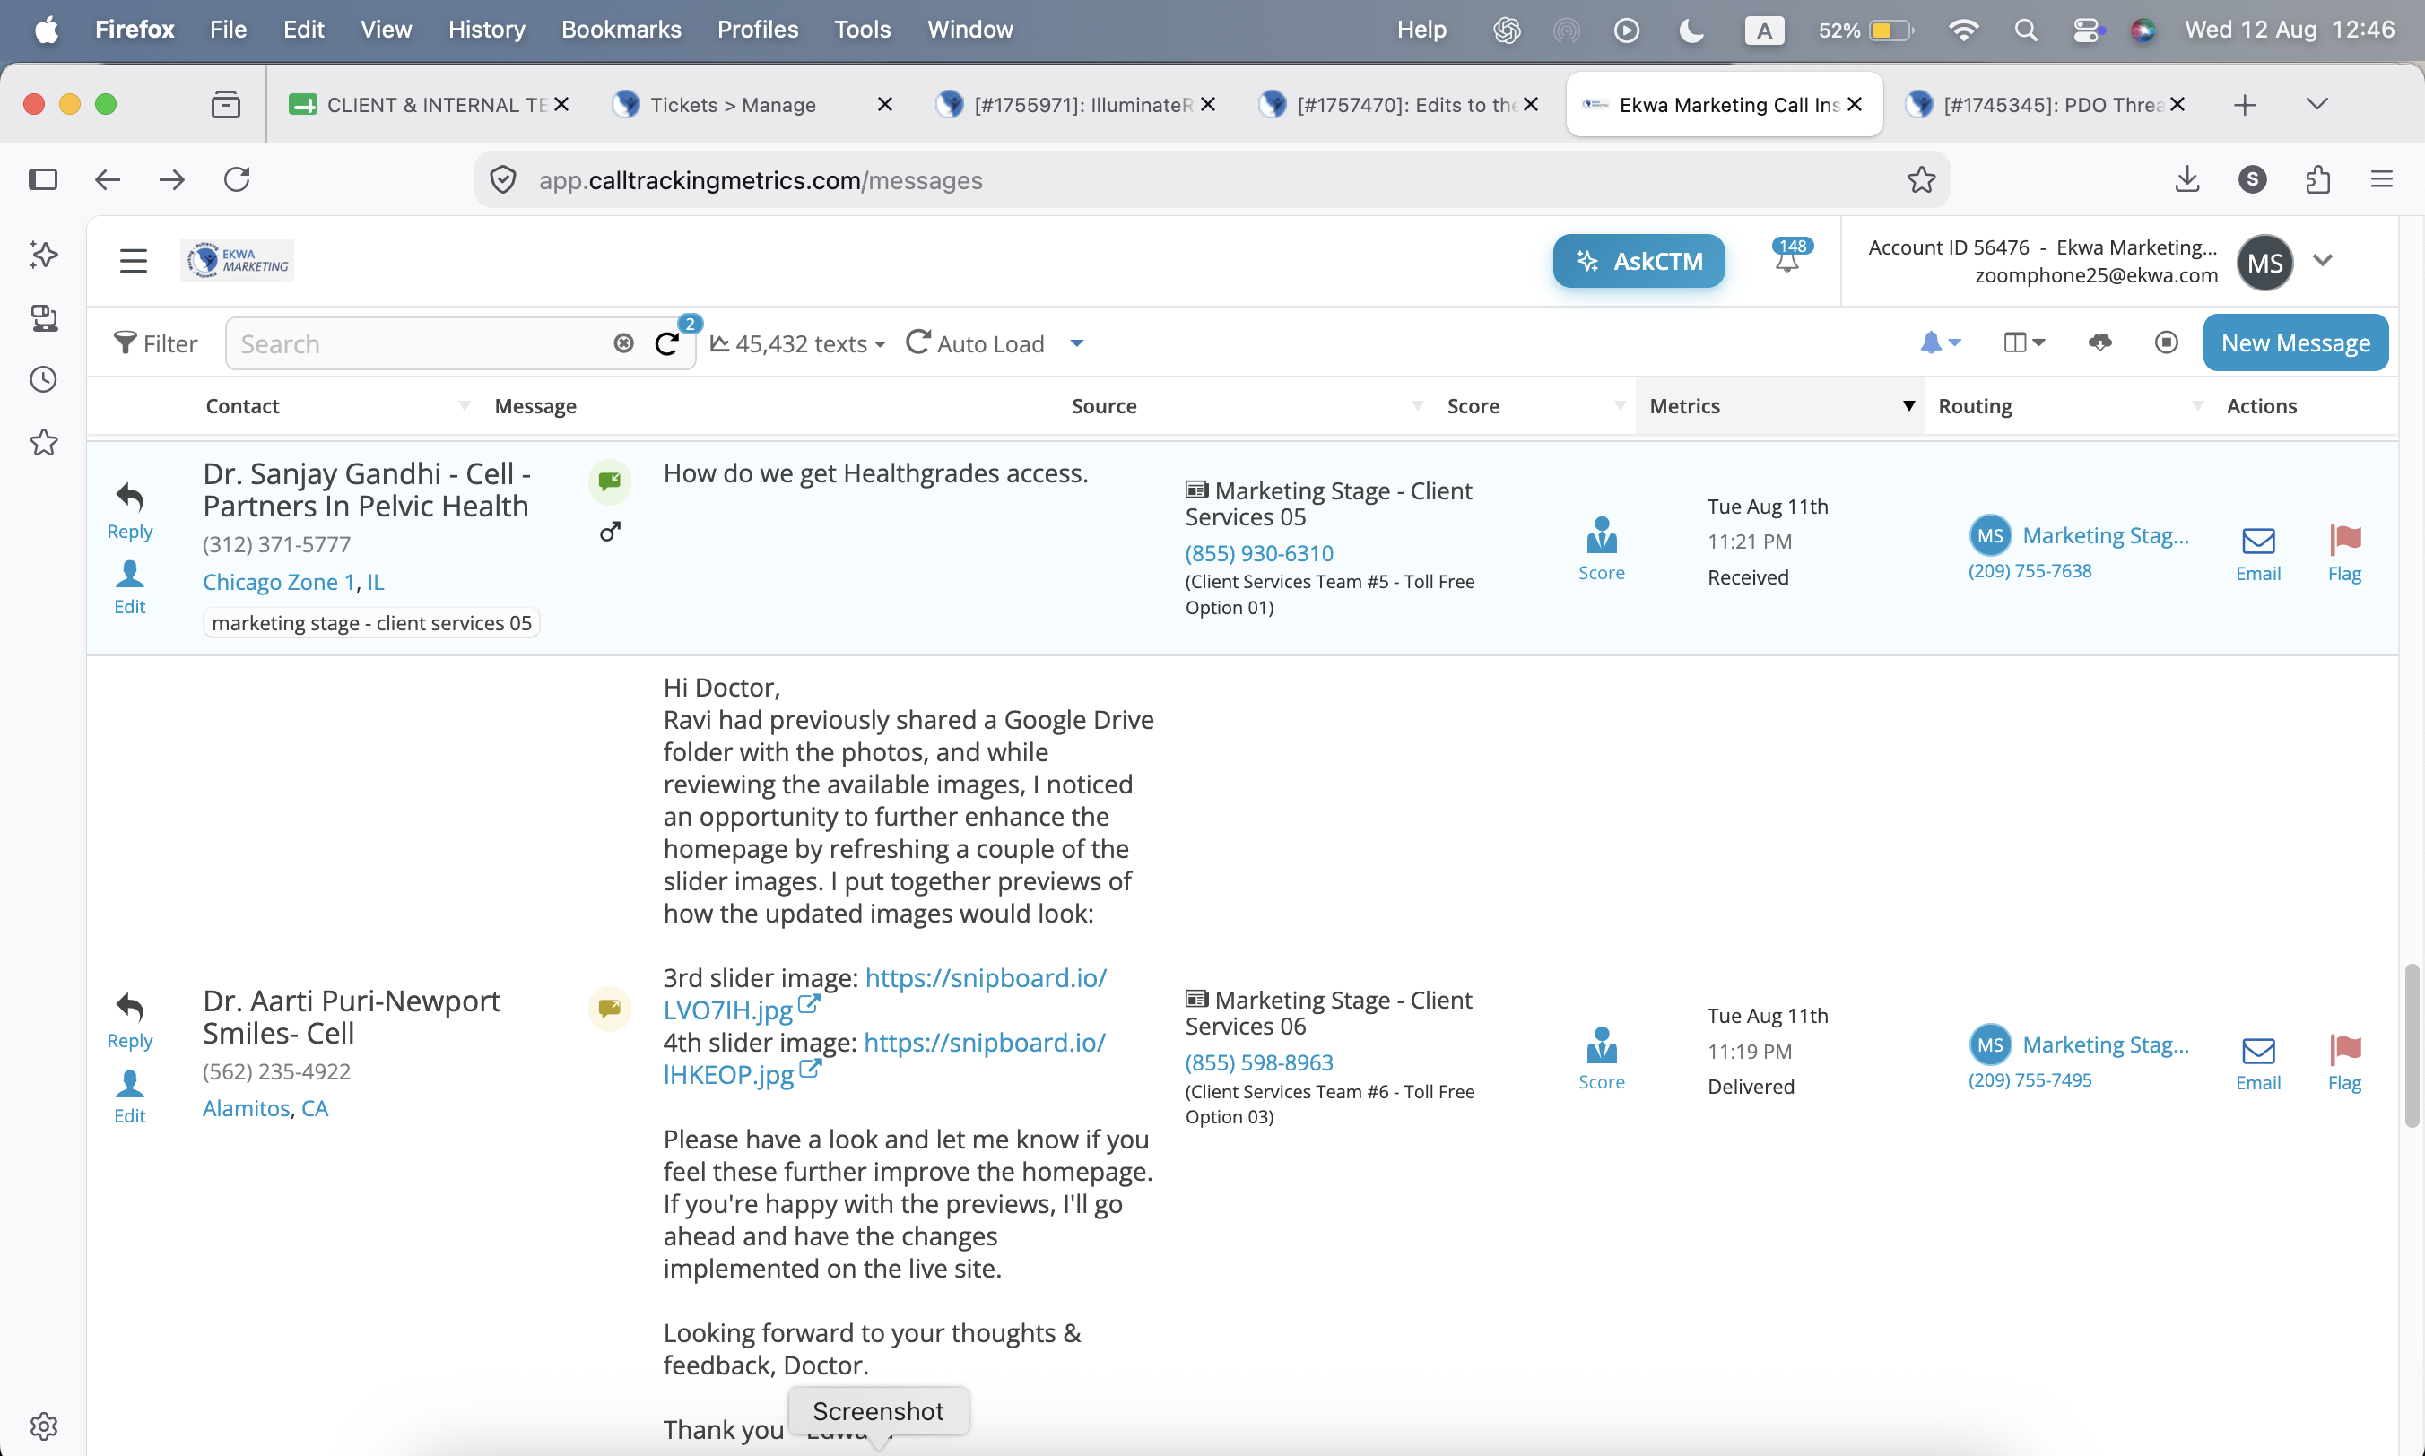Open synced tabs sidebar icon
Viewport: 2425px width, 1456px height.
43,318
